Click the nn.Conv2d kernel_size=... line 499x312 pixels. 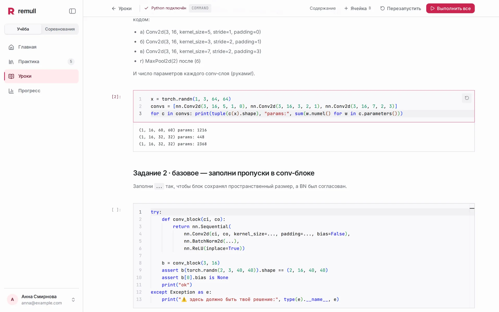click(x=267, y=234)
